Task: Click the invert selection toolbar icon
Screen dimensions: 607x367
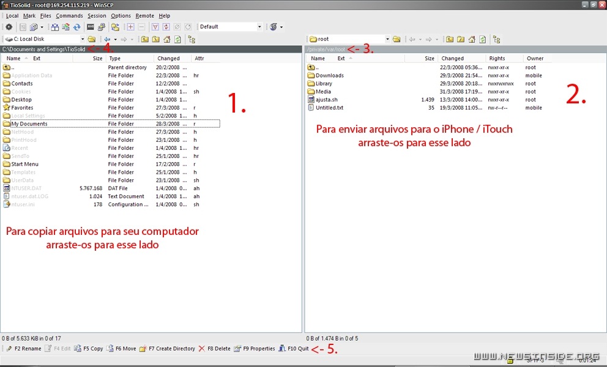Action: (x=166, y=27)
